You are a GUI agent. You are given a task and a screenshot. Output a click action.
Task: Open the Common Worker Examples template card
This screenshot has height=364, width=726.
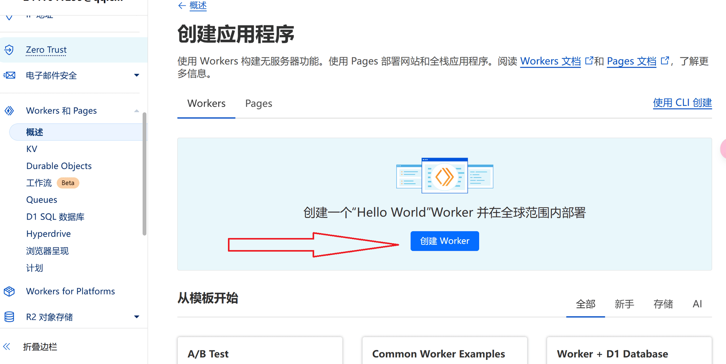(445, 351)
